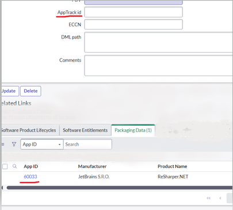The height and width of the screenshot is (210, 233).
Task: Click inside the DML path text area
Action: (x=159, y=42)
